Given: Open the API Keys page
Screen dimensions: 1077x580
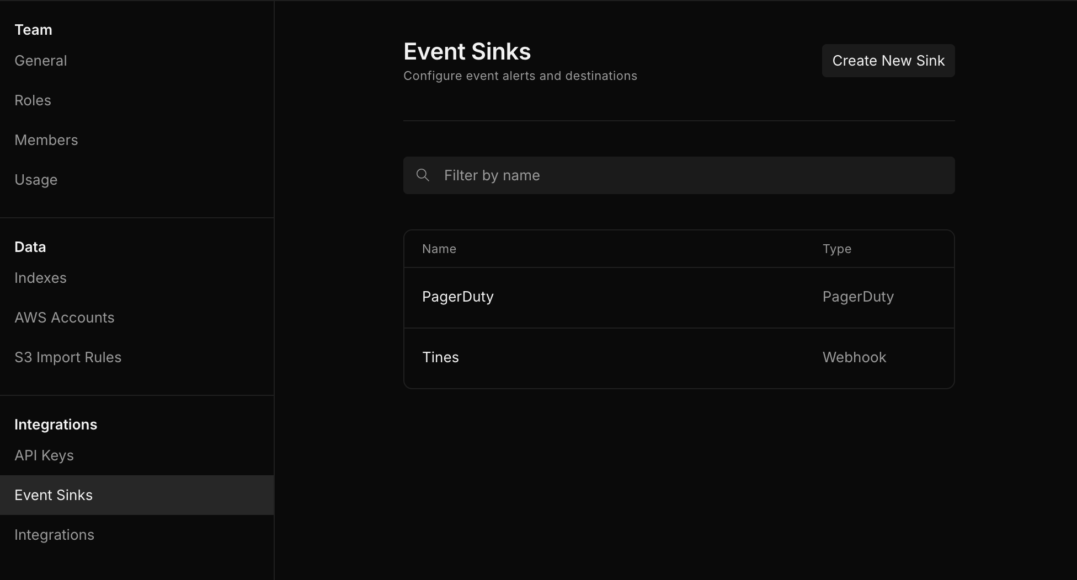Looking at the screenshot, I should click(x=44, y=455).
